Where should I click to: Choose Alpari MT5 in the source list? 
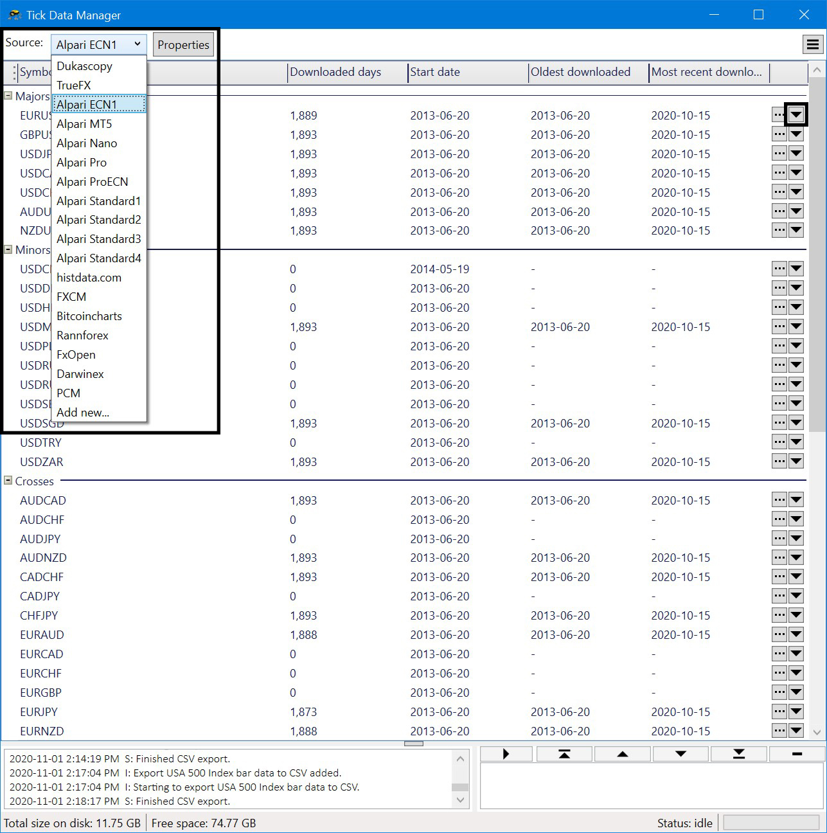pyautogui.click(x=100, y=123)
